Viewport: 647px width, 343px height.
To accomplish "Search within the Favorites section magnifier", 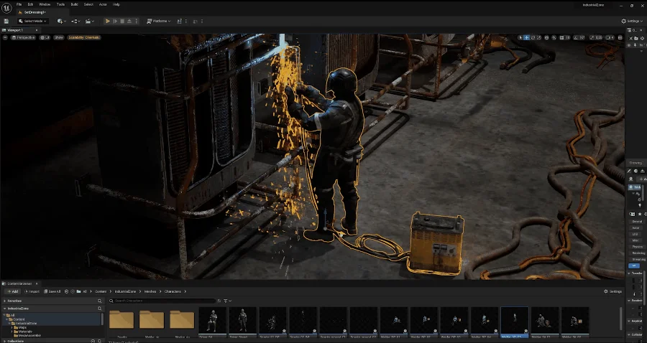I will pos(99,301).
